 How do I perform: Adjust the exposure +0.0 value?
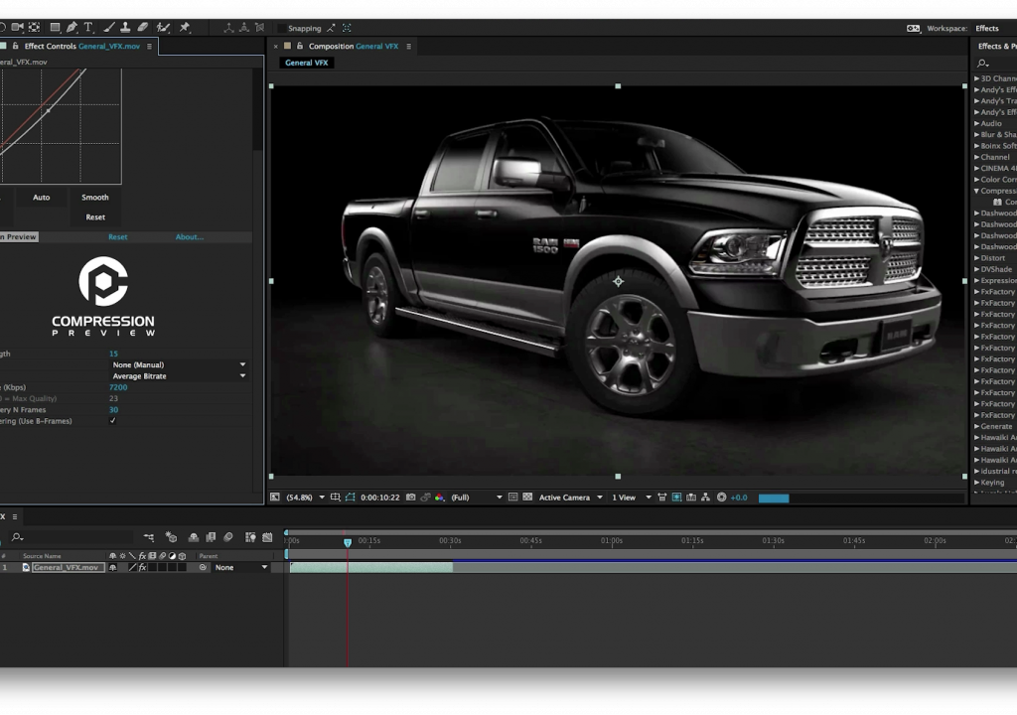[739, 498]
